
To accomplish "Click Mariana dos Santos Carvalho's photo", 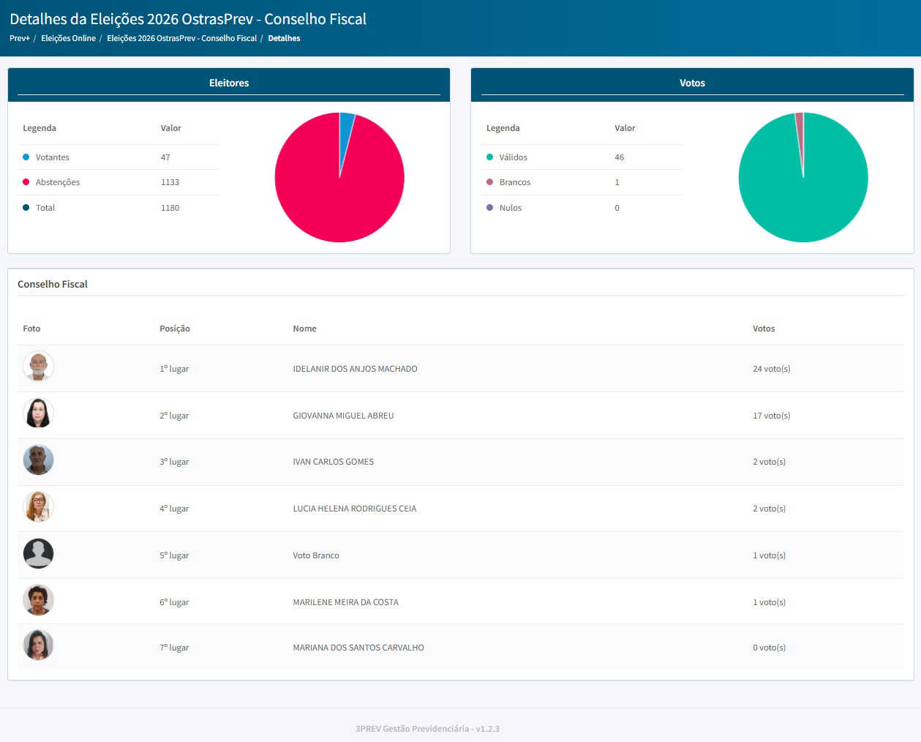I will click(x=38, y=645).
